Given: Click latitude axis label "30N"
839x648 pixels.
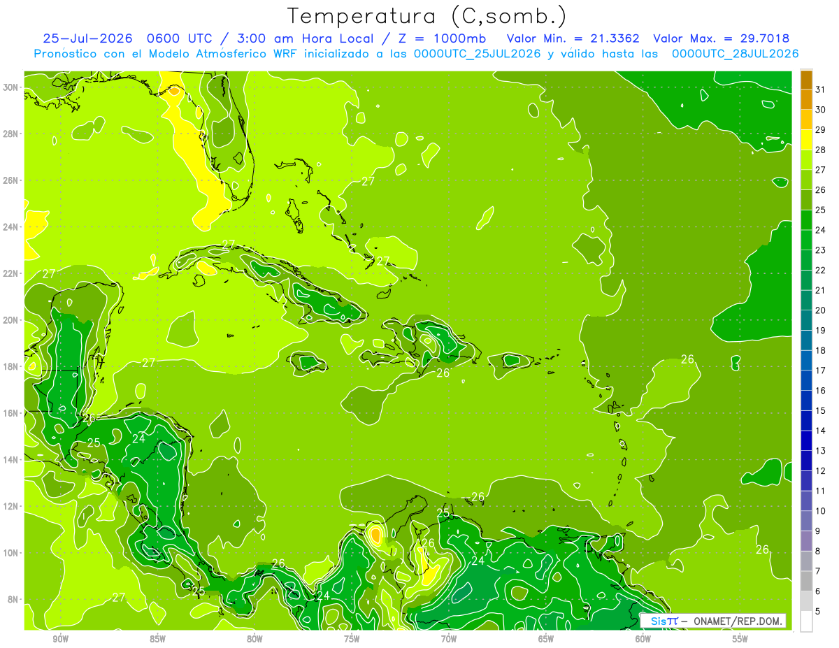Looking at the screenshot, I should point(10,87).
